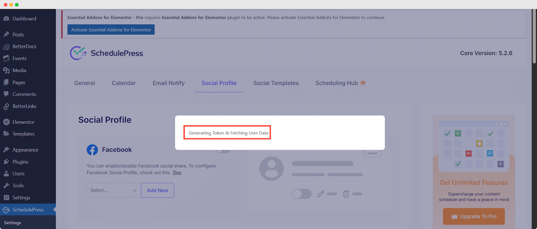Click the Events ticket icon

pyautogui.click(x=6, y=58)
